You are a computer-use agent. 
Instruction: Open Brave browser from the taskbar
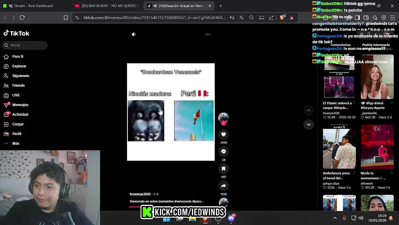[x=205, y=219]
